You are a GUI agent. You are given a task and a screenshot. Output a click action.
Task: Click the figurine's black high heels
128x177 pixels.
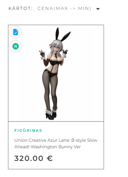51,116
